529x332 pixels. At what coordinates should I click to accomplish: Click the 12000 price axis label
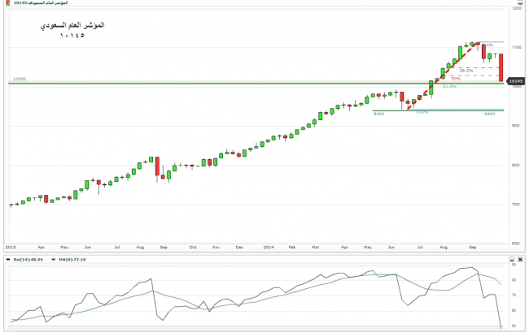click(x=517, y=8)
